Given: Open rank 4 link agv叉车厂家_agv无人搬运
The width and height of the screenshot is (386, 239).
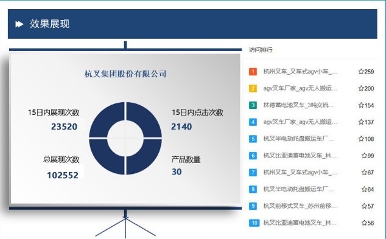Looking at the screenshot, I should point(300,122).
